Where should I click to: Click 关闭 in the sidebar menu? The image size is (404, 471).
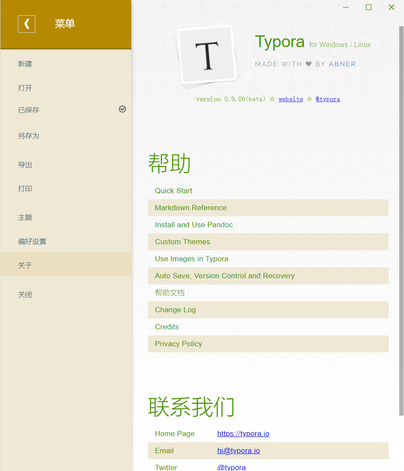[x=66, y=295]
